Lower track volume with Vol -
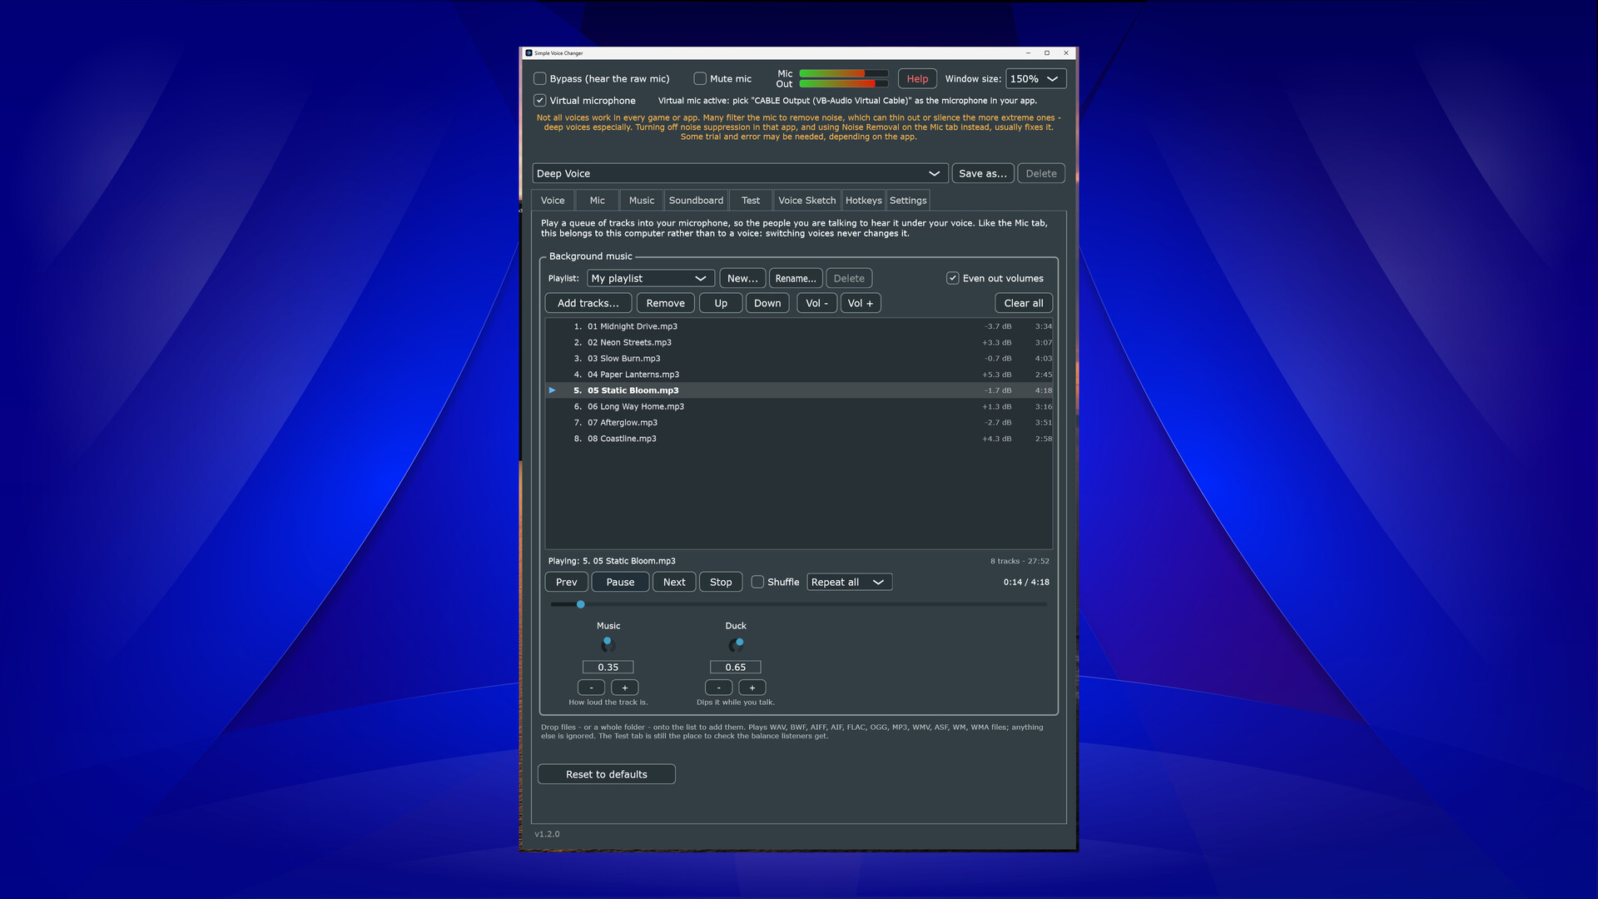1598x899 pixels. click(x=816, y=303)
